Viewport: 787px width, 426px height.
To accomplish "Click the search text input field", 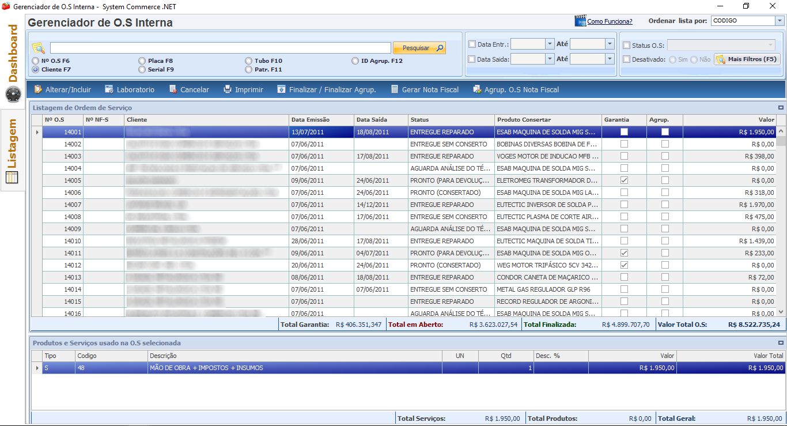I will 220,48.
